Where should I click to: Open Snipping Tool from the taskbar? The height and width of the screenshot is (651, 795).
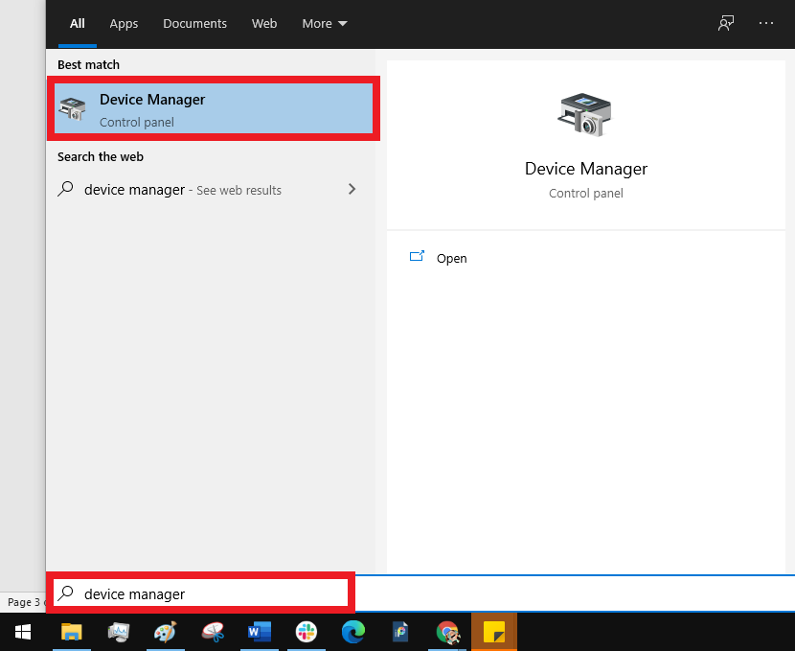213,632
